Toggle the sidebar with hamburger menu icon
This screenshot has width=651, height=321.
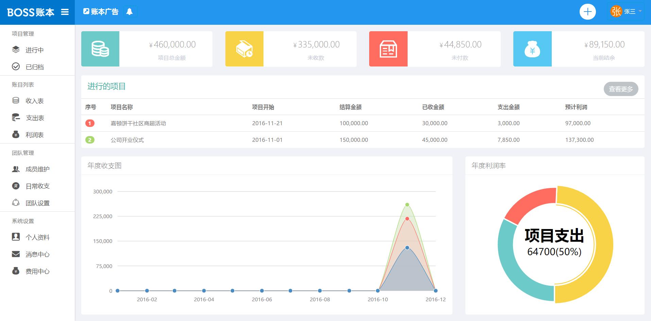click(65, 12)
